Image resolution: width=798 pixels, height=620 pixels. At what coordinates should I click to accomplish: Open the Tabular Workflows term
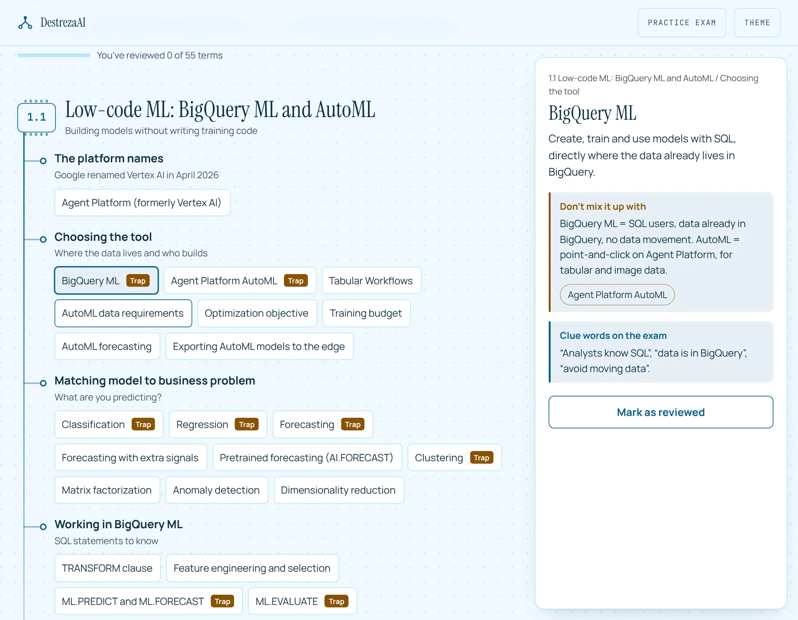[x=371, y=281]
